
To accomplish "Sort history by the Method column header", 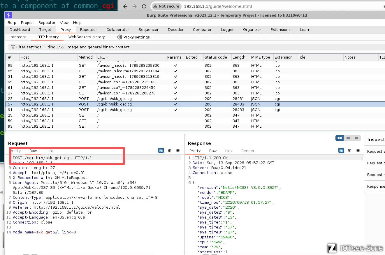I will pyautogui.click(x=87, y=57).
